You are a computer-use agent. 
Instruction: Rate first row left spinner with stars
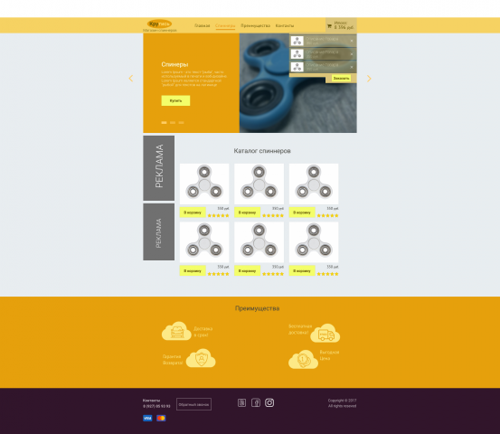coord(219,215)
